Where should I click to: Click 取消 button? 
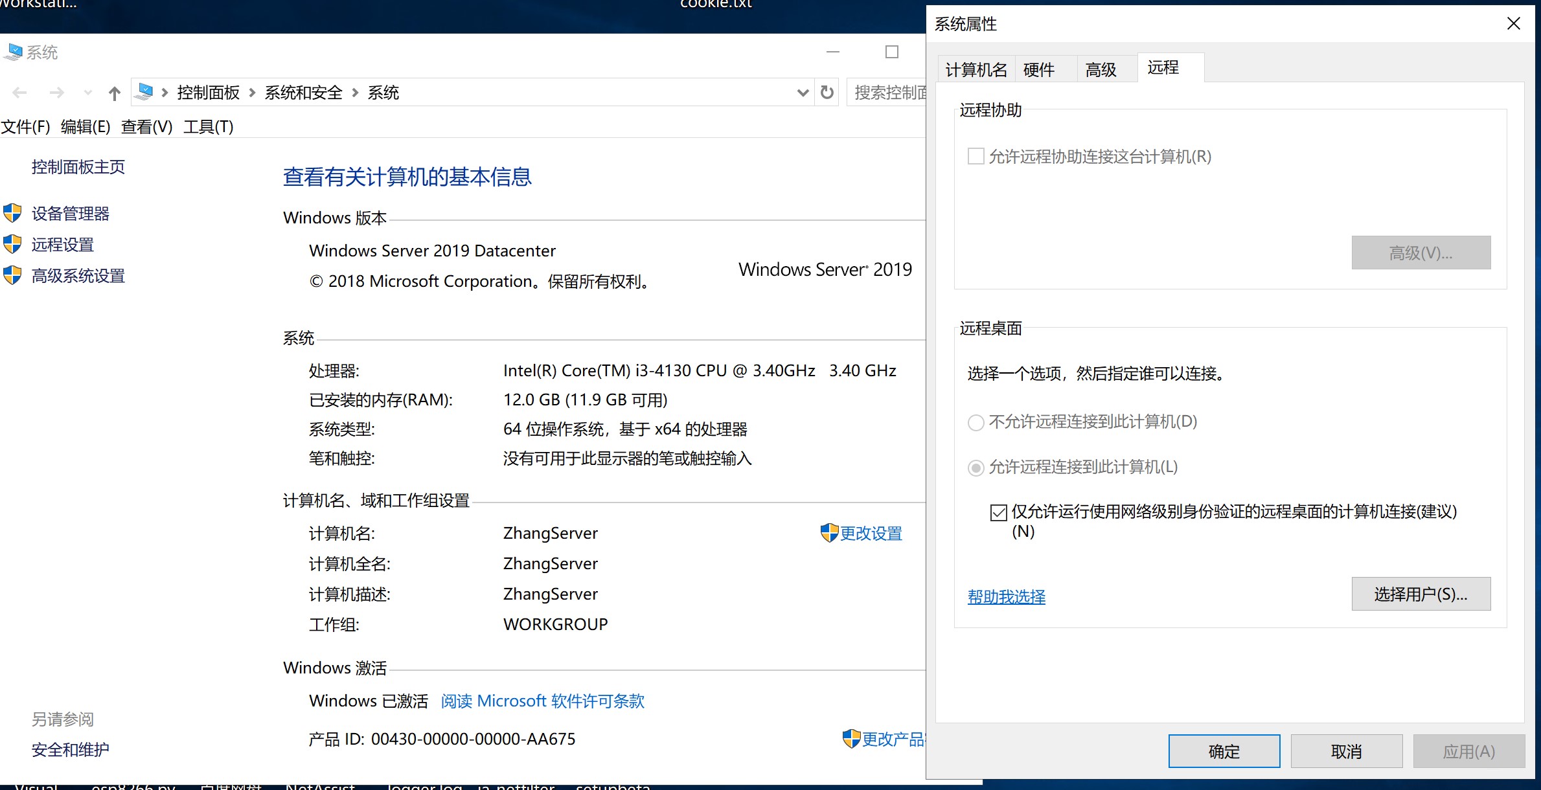[x=1347, y=751]
